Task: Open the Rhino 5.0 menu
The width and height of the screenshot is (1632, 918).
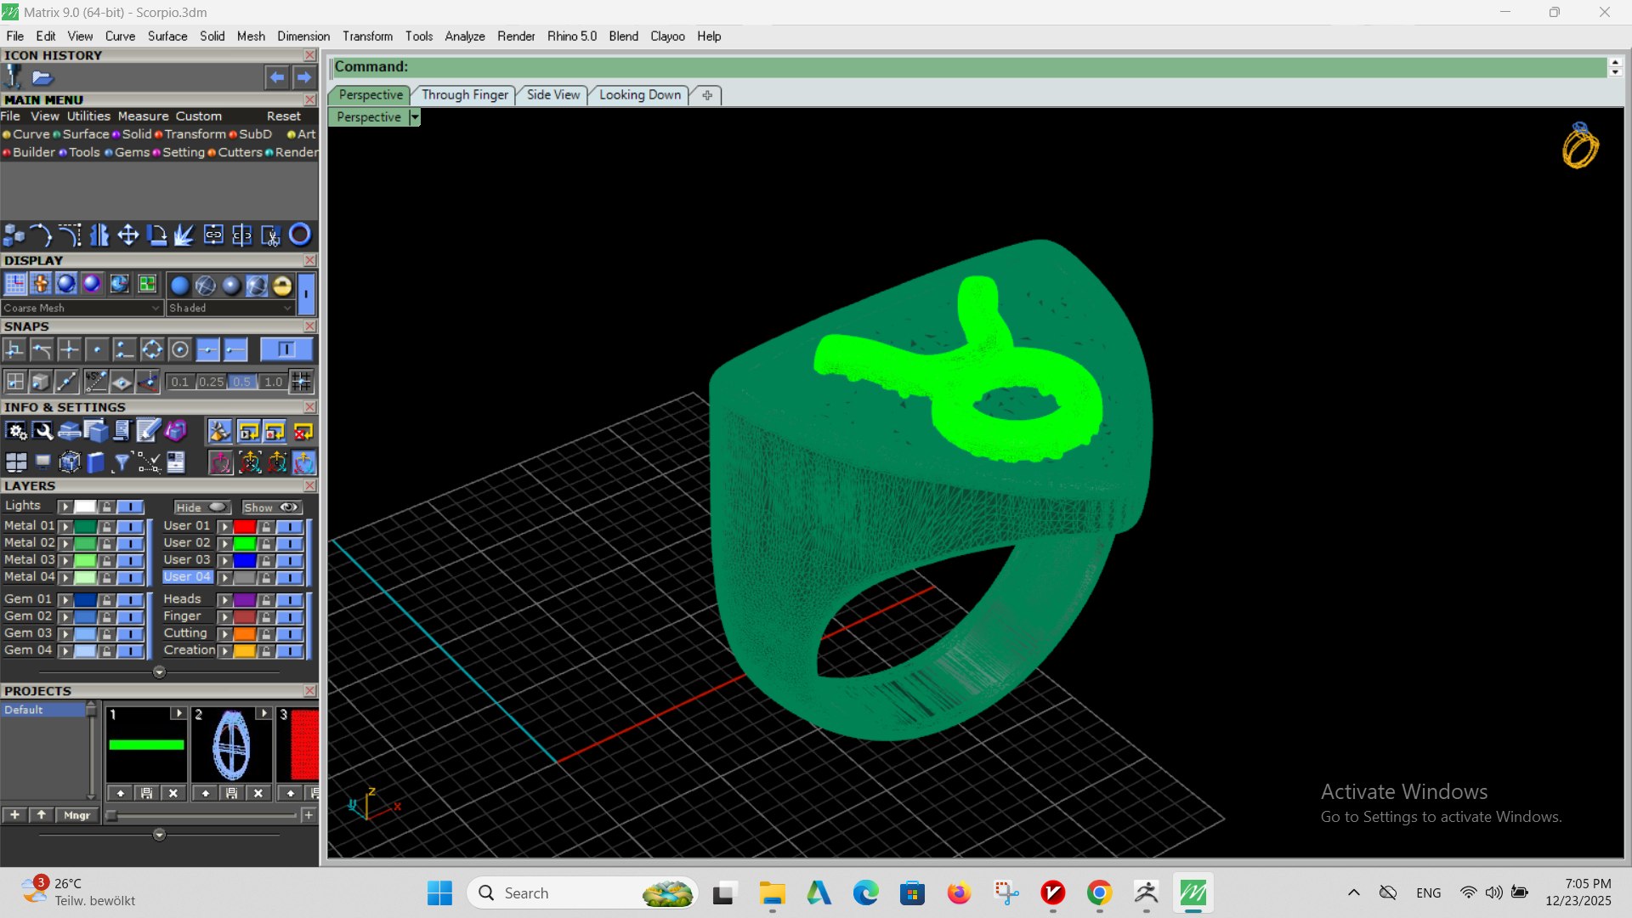Action: point(572,36)
